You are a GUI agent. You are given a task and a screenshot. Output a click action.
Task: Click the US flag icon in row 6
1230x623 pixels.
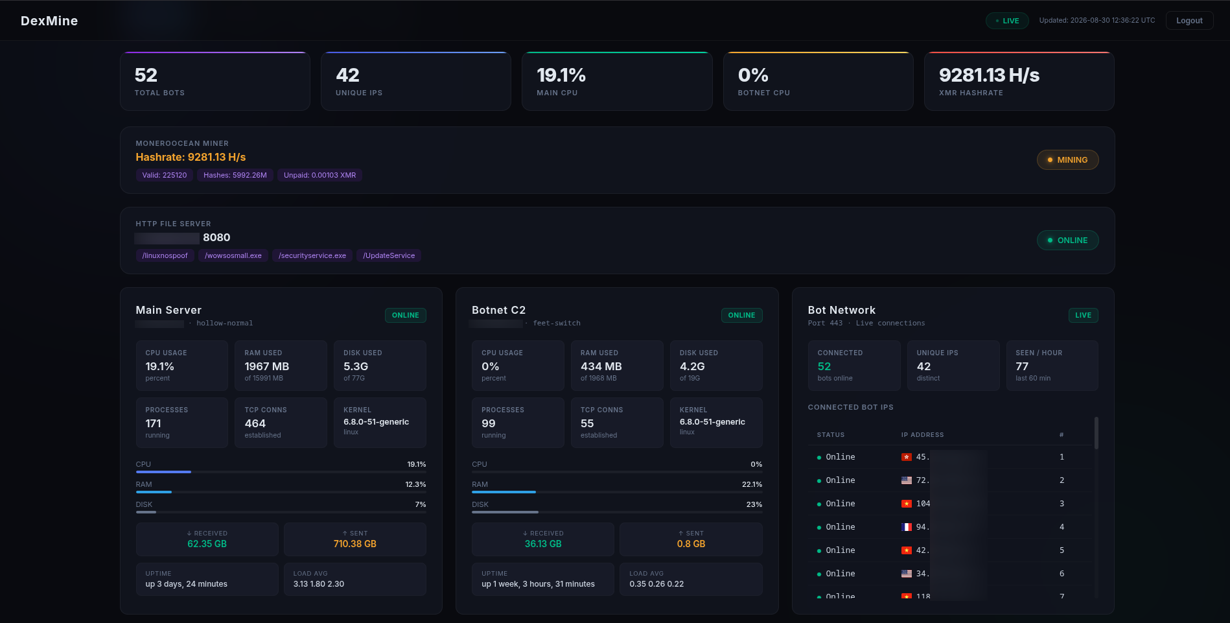(907, 574)
